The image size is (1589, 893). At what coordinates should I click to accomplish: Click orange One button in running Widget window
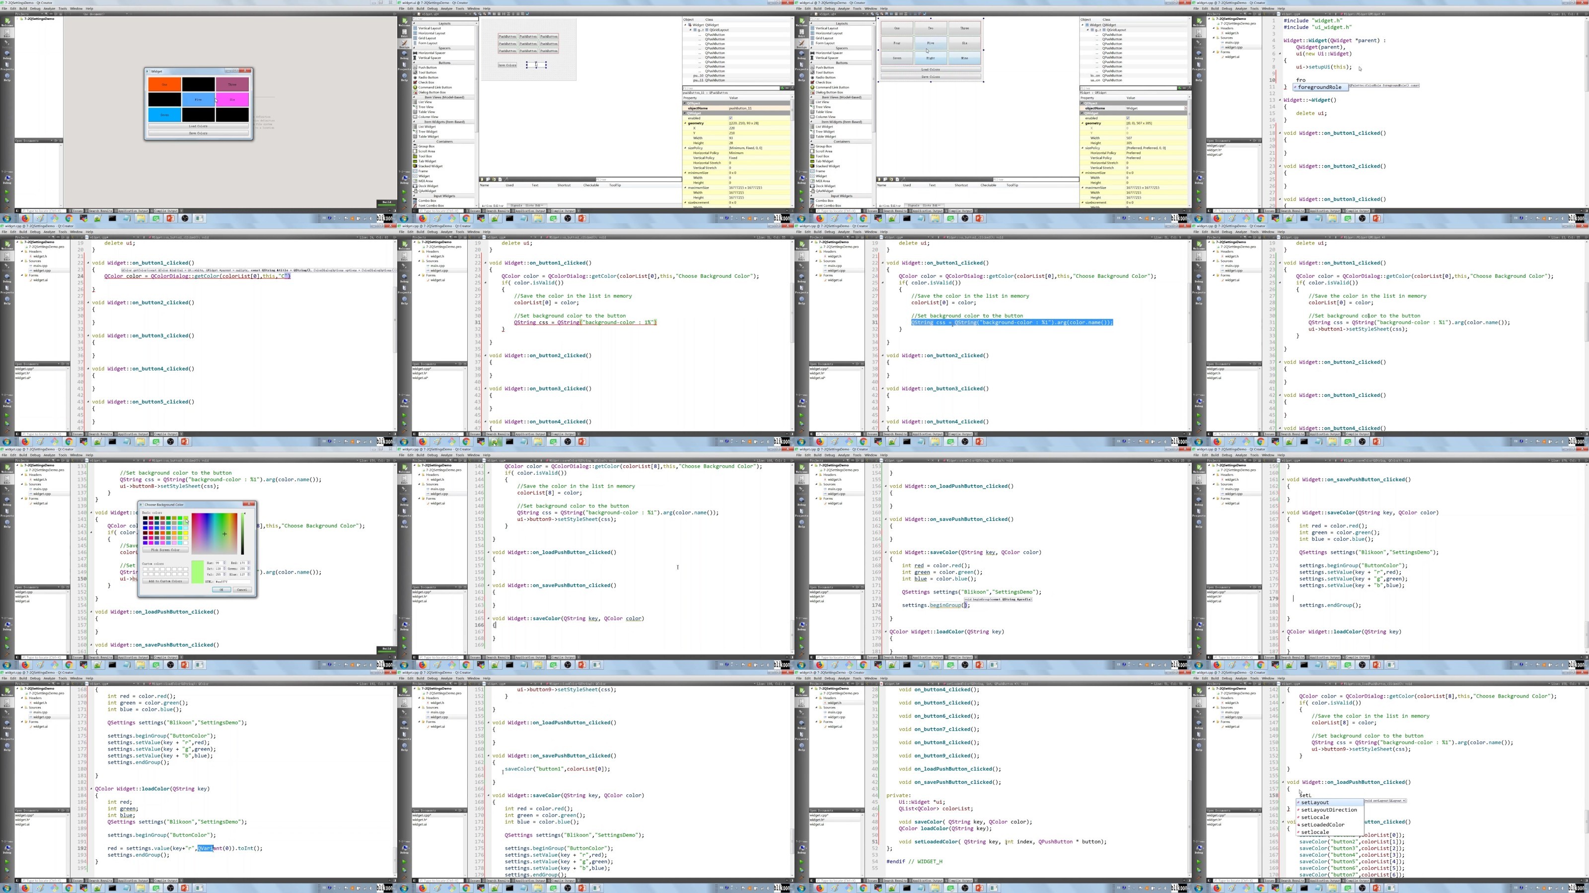165,84
